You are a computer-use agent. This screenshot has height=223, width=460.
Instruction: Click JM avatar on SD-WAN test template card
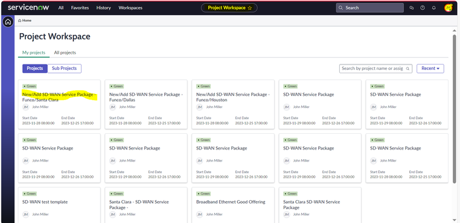(x=26, y=215)
